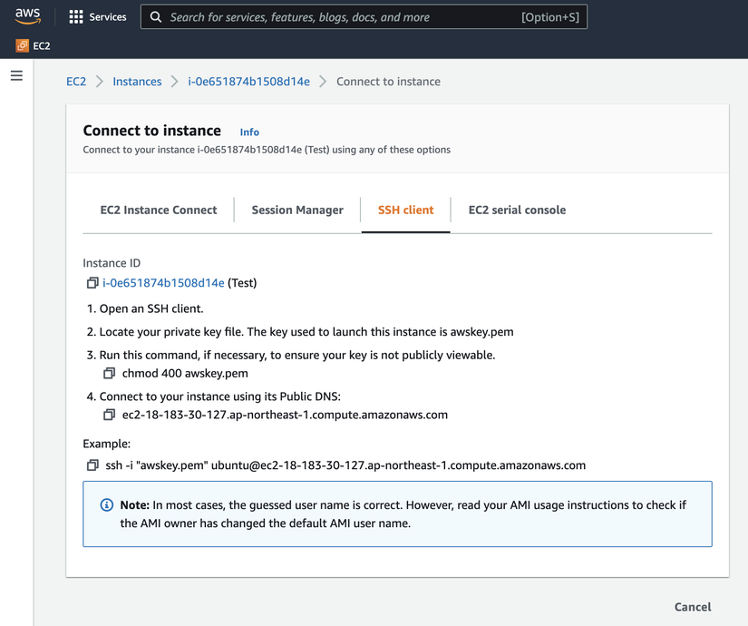Viewport: 748px width, 626px height.
Task: Open instance i-0e651874b1508d14e link under Instance ID
Action: tap(163, 283)
